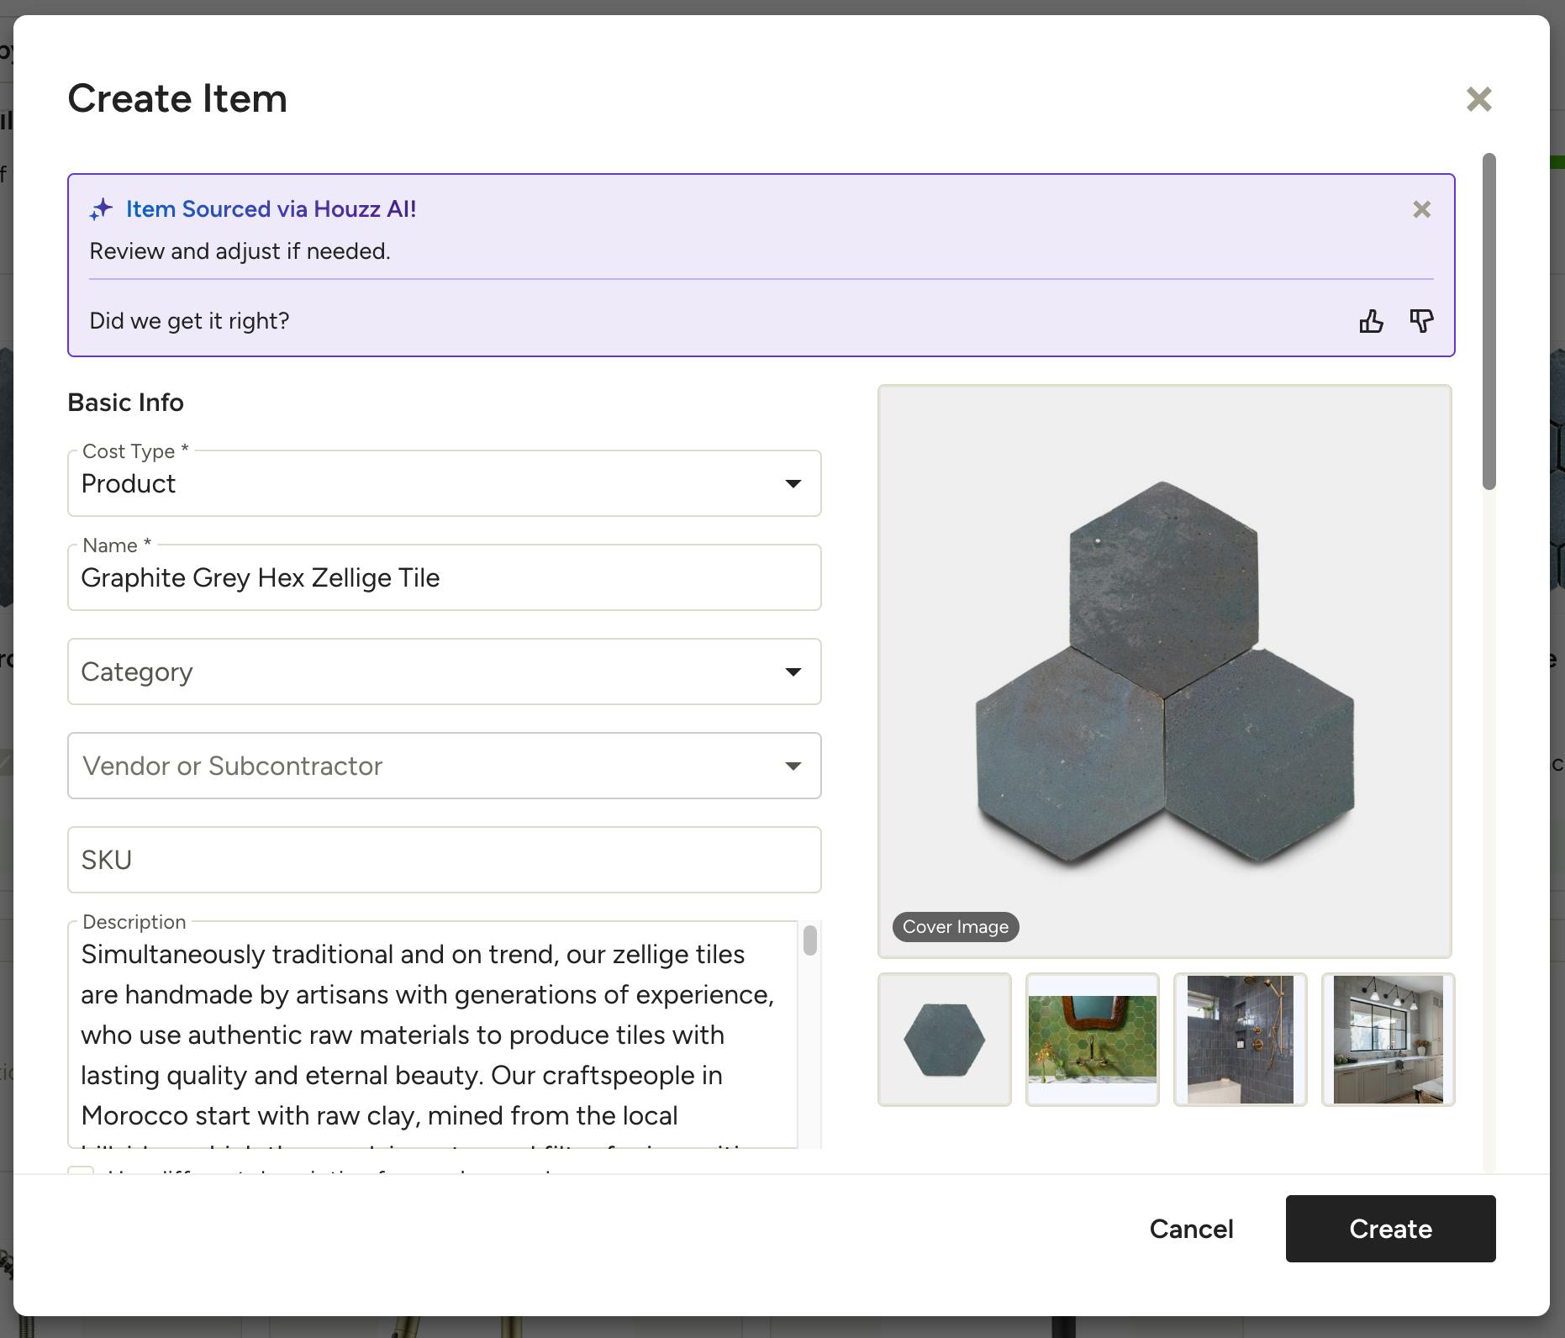Click the Create button
1565x1338 pixels.
point(1390,1229)
